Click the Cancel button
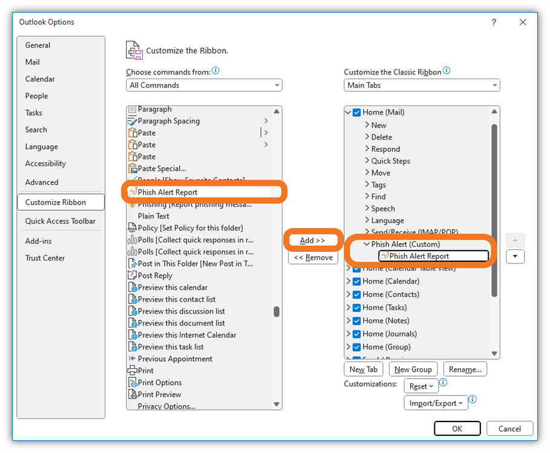Image resolution: width=550 pixels, height=453 pixels. [509, 428]
